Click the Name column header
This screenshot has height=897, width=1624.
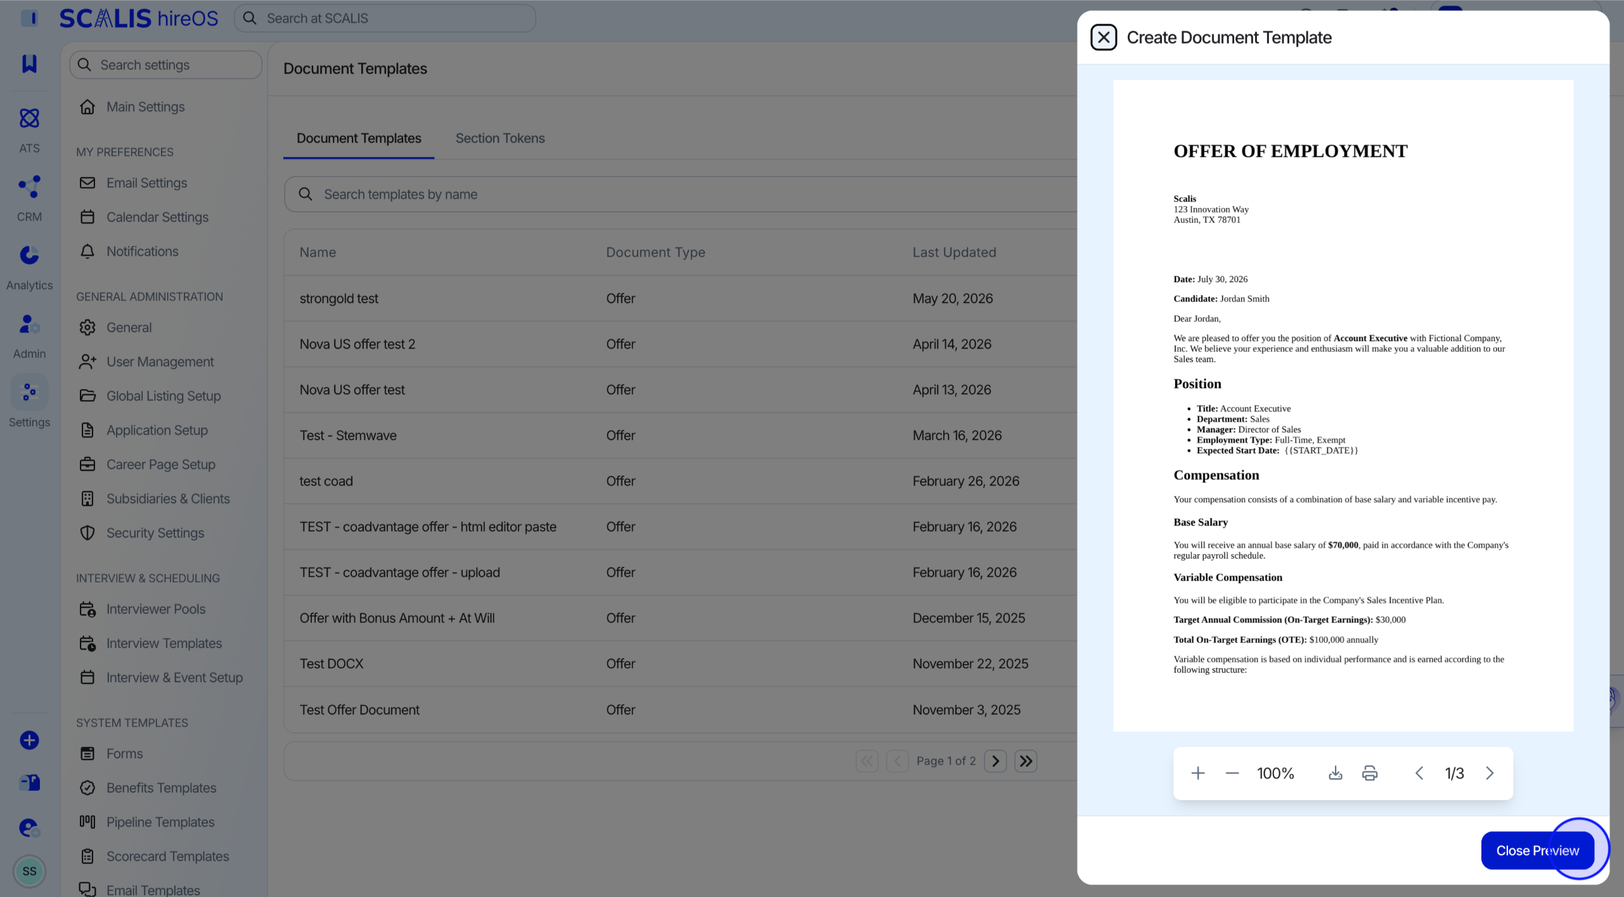coord(318,252)
